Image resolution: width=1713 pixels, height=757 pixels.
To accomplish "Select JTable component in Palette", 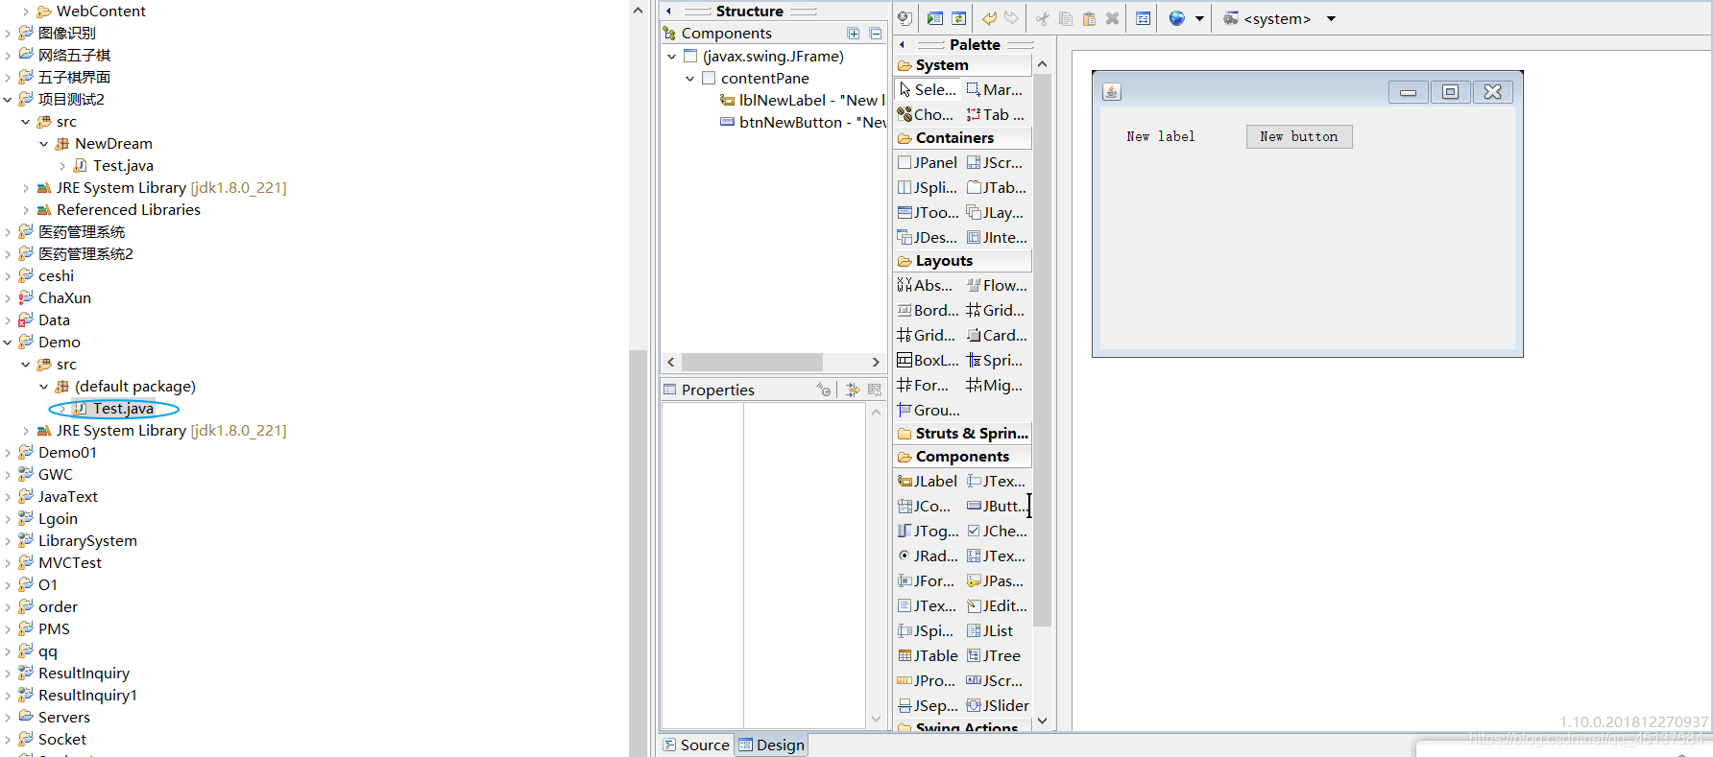I will (928, 655).
